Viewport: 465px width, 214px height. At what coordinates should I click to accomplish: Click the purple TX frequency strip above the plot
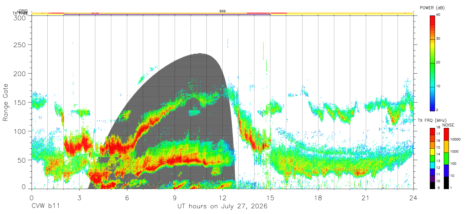click(167, 15)
